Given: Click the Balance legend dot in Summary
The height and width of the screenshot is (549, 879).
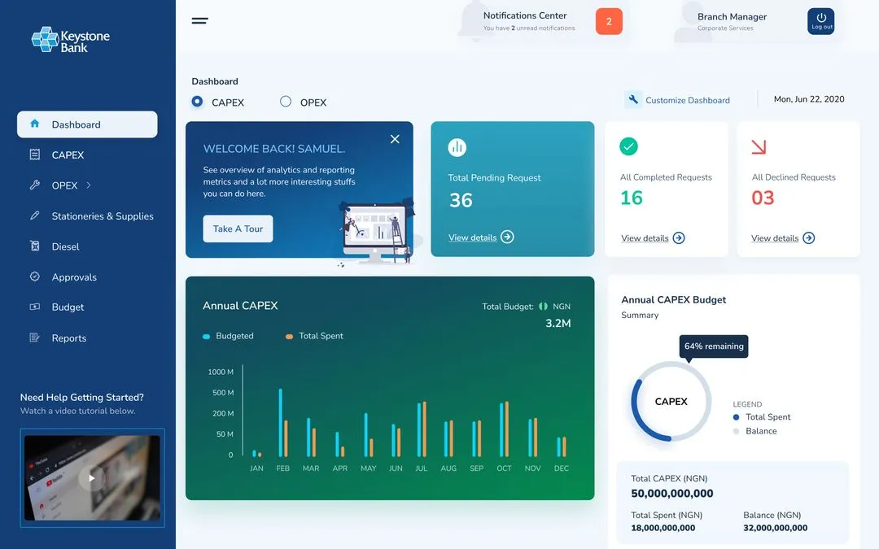Looking at the screenshot, I should (736, 431).
